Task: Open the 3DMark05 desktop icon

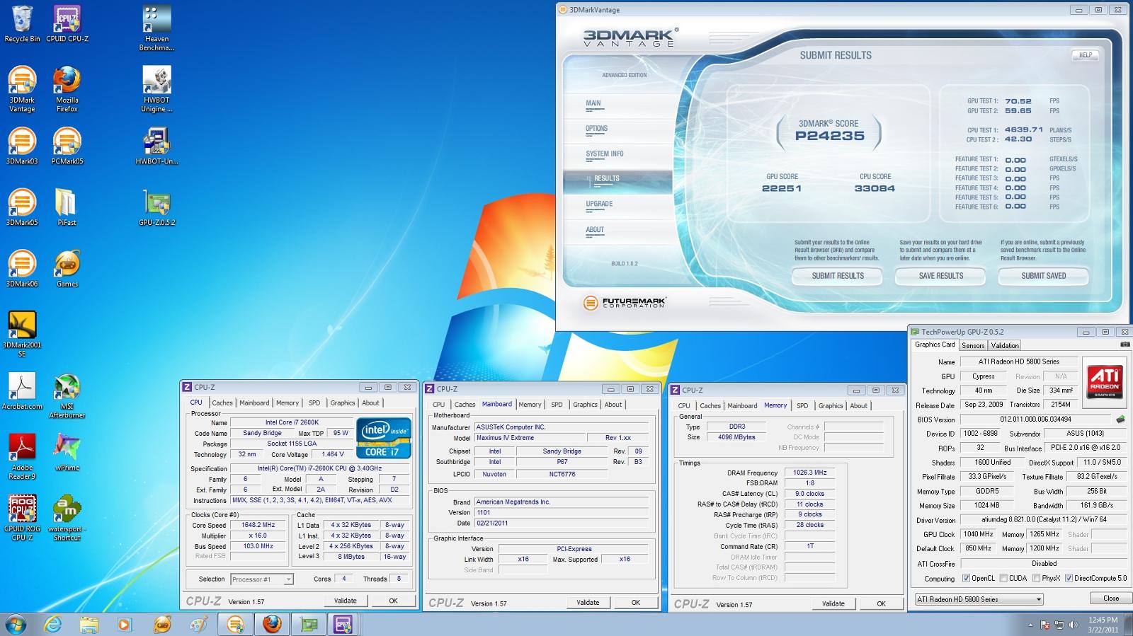Action: 22,207
